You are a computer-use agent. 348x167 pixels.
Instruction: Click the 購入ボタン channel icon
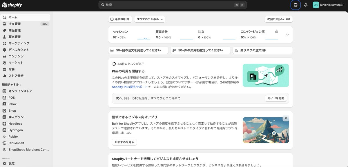4,117
